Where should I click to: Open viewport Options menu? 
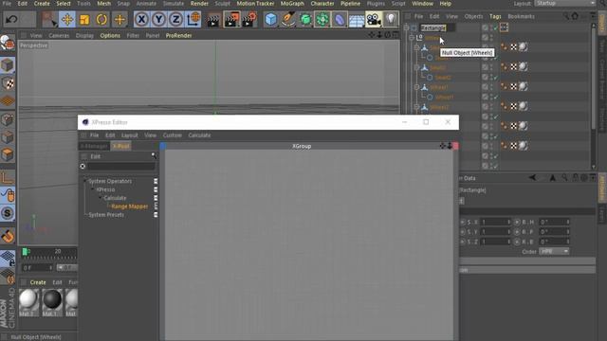(x=110, y=36)
